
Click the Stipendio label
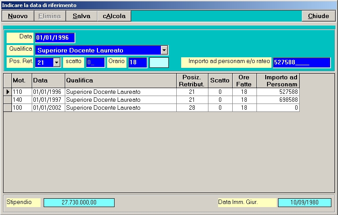pos(23,203)
